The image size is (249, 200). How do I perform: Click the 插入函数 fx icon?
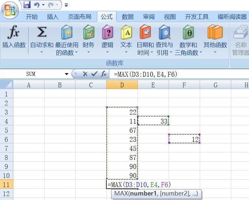13,32
